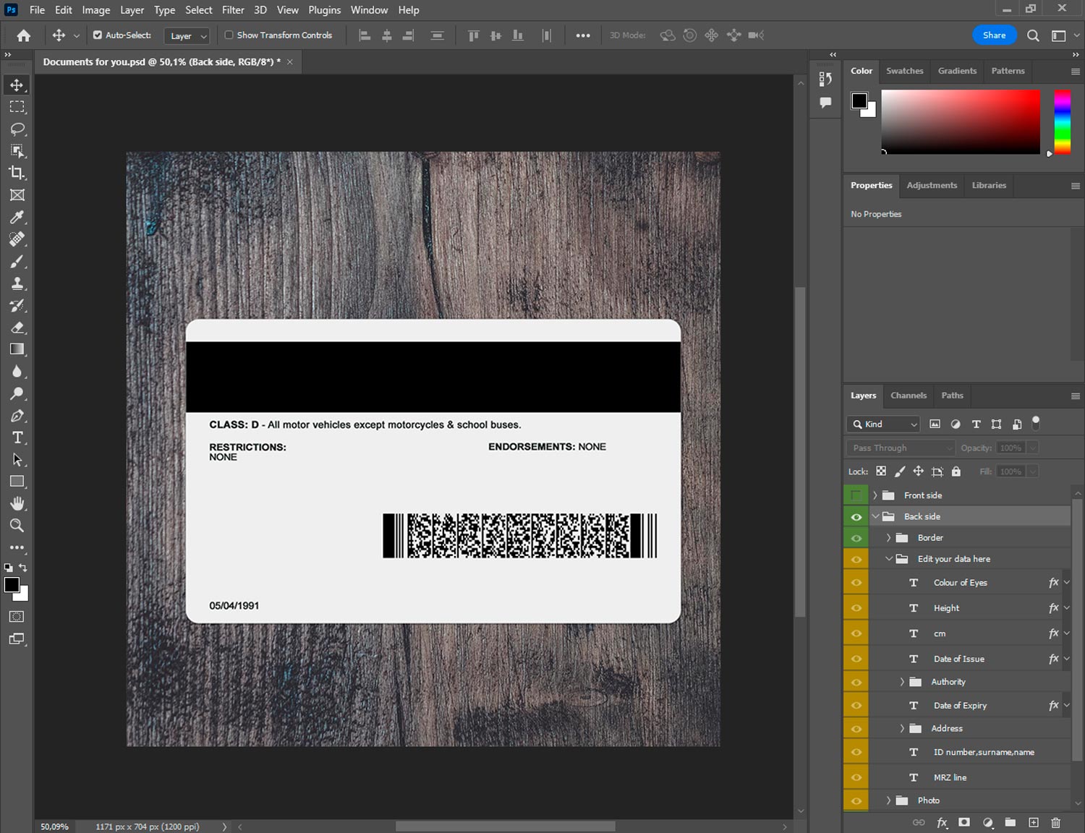Viewport: 1085px width, 833px height.
Task: Switch to the Channels tab
Action: pos(908,396)
